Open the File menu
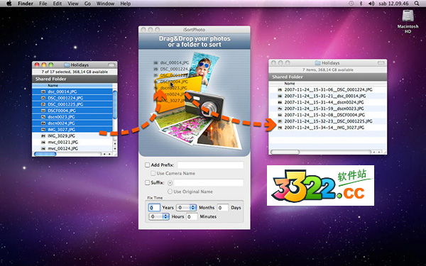Viewport: 426px width, 266px height. click(43, 4)
